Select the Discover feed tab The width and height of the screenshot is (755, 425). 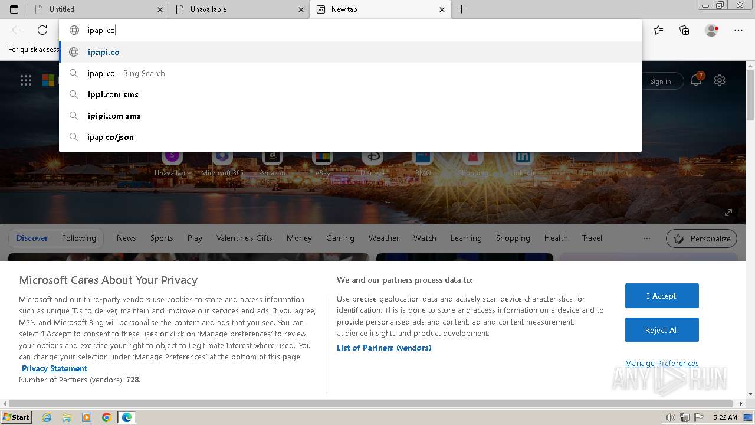click(x=32, y=238)
